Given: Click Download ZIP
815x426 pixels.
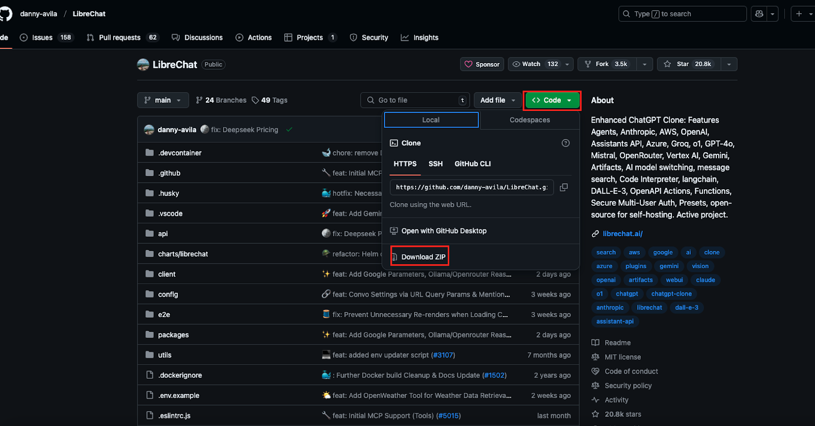Looking at the screenshot, I should 423,257.
